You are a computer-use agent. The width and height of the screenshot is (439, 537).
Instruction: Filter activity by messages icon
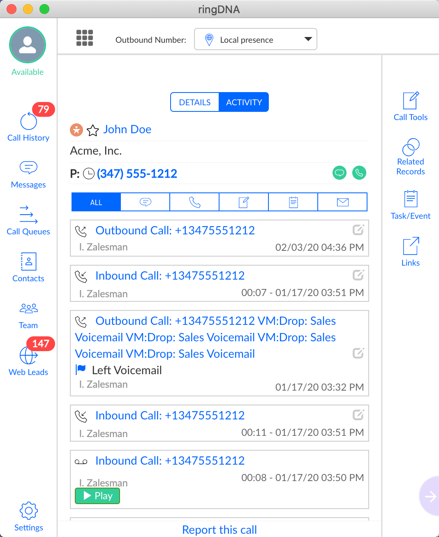point(146,202)
